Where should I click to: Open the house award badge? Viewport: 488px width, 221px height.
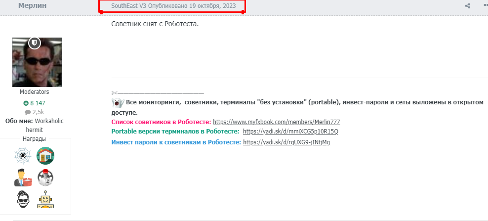click(45, 156)
